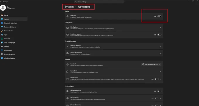Click the Accessibility icon

[x=2, y=50]
